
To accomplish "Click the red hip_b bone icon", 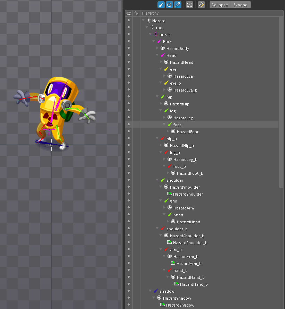I will pos(163,138).
